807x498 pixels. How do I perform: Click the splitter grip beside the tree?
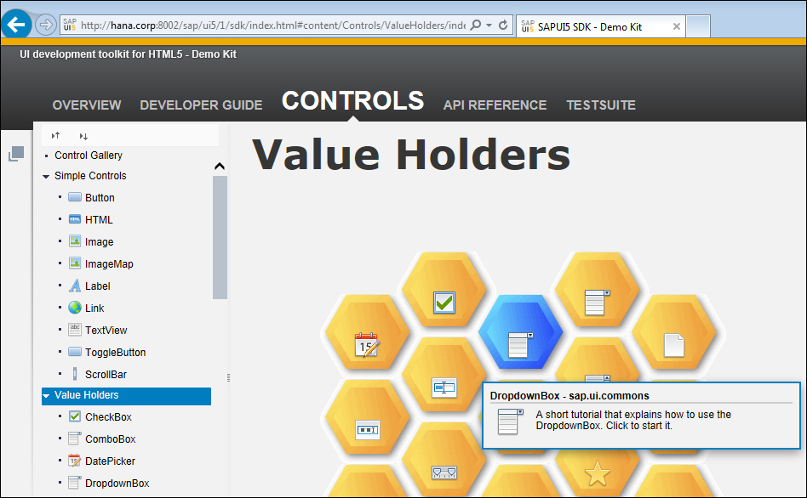(x=228, y=377)
